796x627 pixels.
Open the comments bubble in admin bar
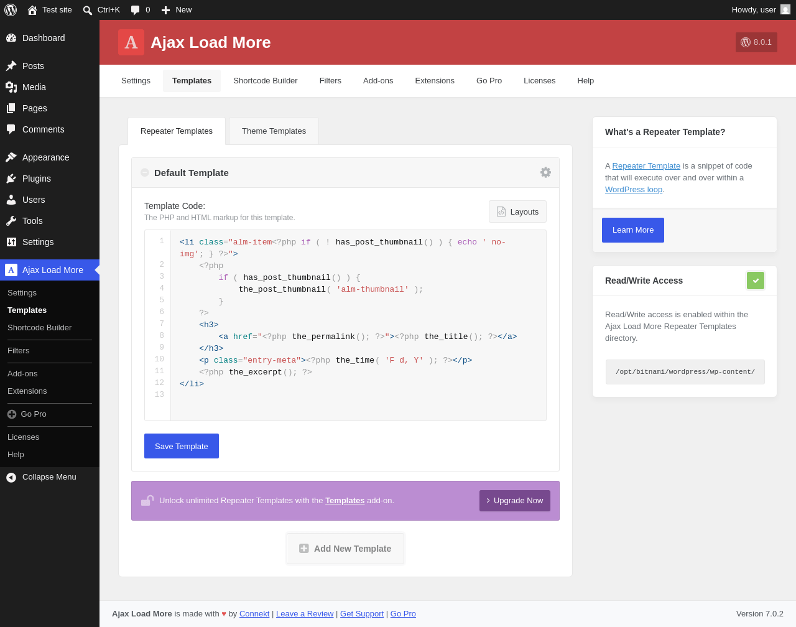click(x=136, y=10)
